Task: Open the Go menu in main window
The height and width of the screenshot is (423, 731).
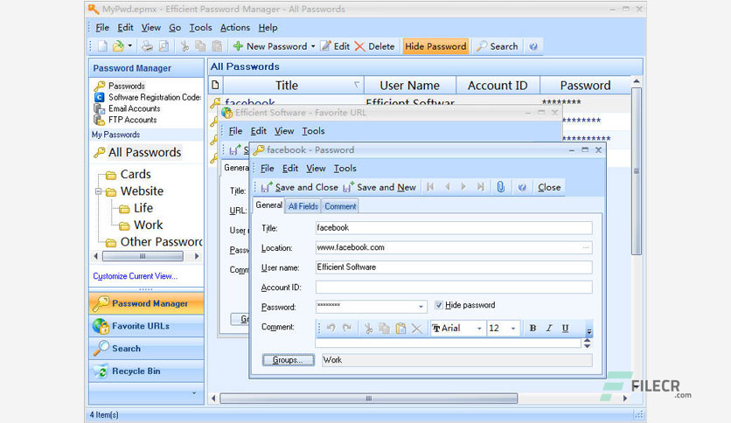Action: point(175,27)
